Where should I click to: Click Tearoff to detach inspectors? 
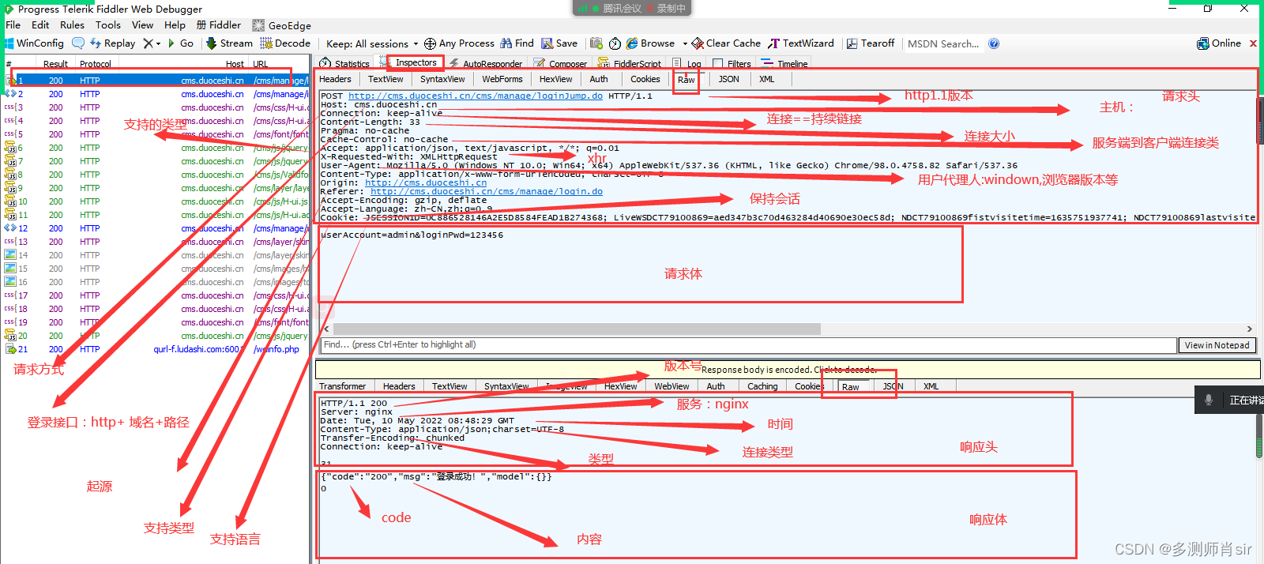coord(871,43)
